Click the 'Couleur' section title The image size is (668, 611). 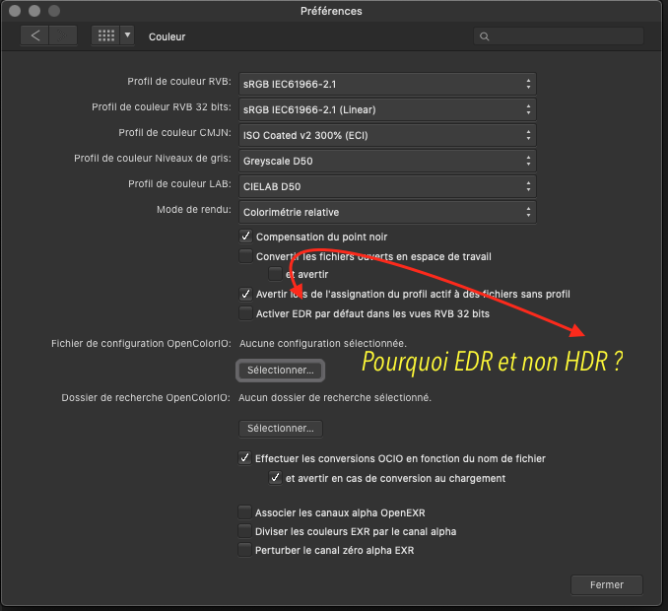click(167, 37)
